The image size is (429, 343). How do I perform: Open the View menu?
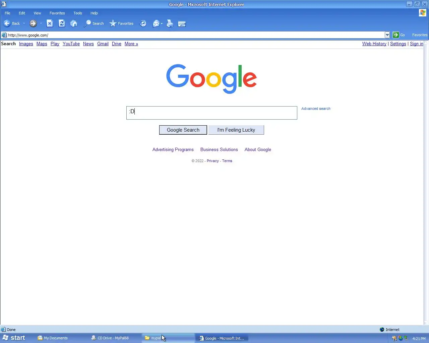click(37, 13)
